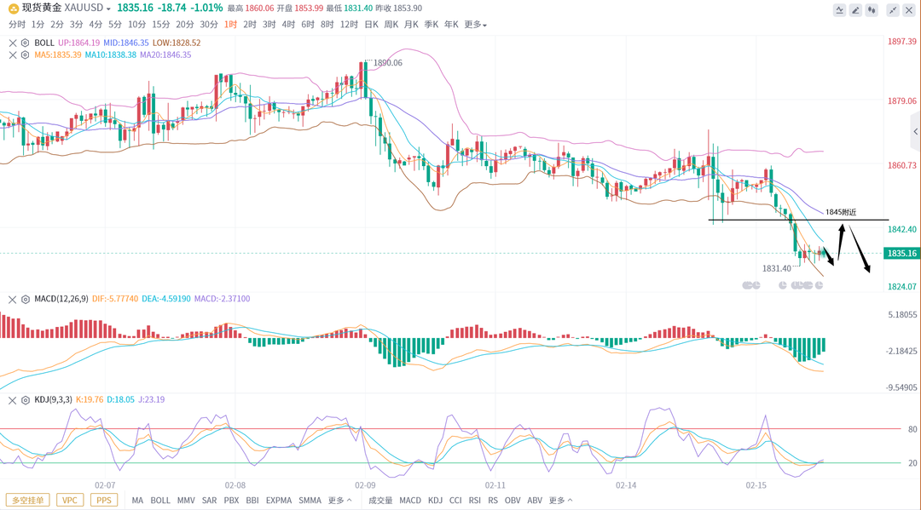Click the VPC button
Screen dimensions: 921x510
pos(70,501)
